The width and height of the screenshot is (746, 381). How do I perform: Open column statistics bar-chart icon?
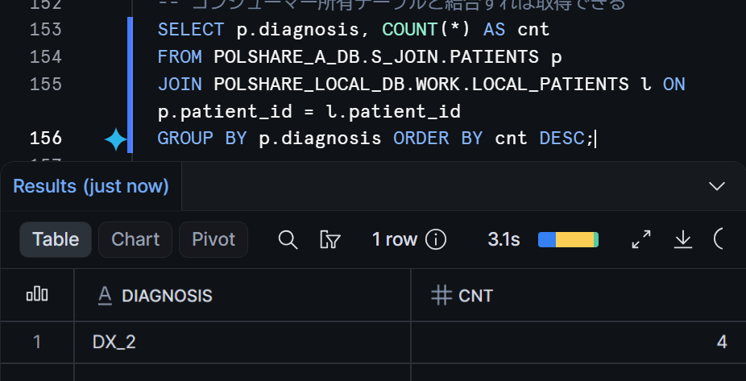tap(37, 295)
